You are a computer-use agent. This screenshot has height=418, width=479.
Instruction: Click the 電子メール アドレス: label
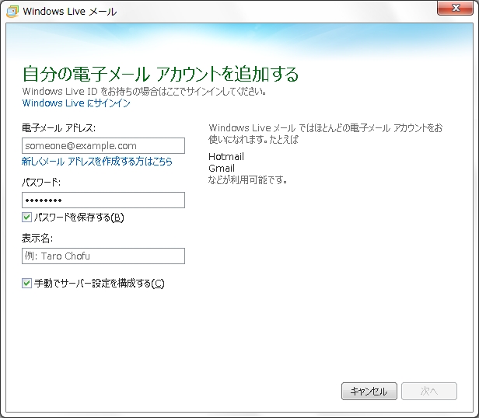58,128
